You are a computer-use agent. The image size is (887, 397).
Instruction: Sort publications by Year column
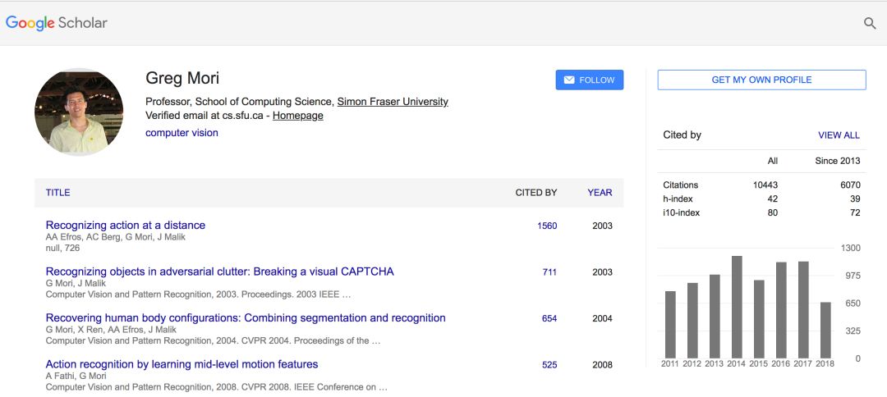tap(600, 193)
